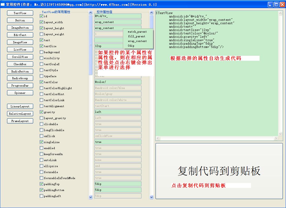The image size is (286, 208).
Task: Toggle the paddingTop checkbox
Action: [x=41, y=184]
